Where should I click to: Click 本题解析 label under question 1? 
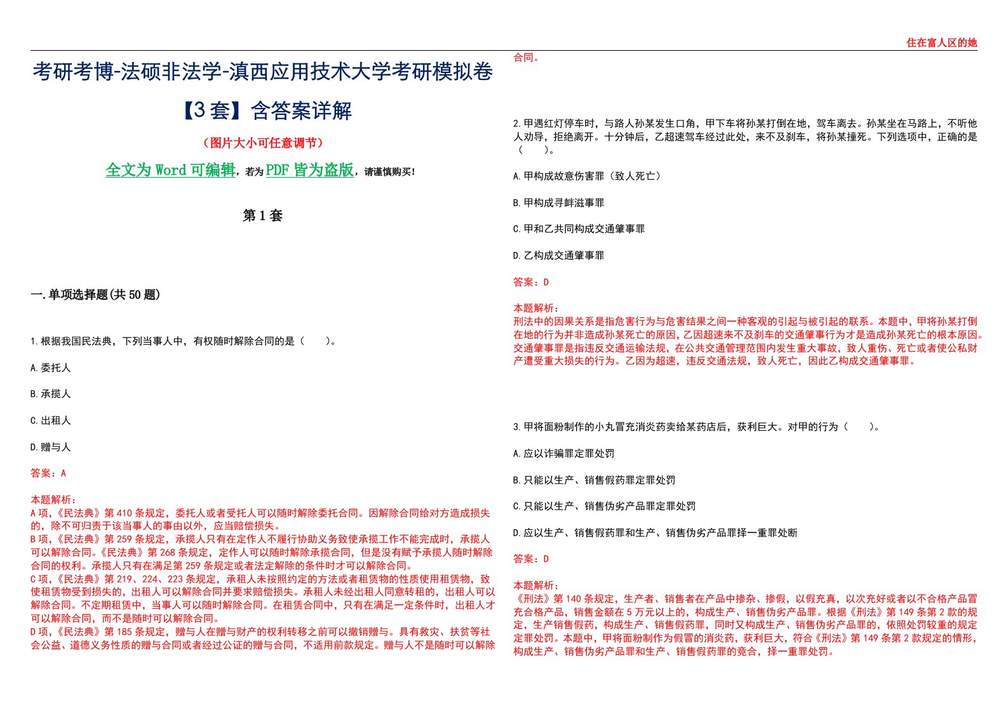click(x=53, y=500)
